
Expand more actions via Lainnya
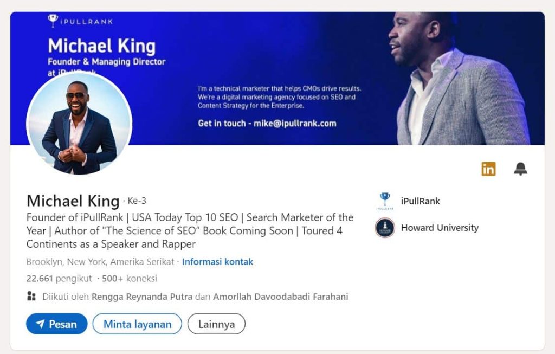(x=216, y=324)
